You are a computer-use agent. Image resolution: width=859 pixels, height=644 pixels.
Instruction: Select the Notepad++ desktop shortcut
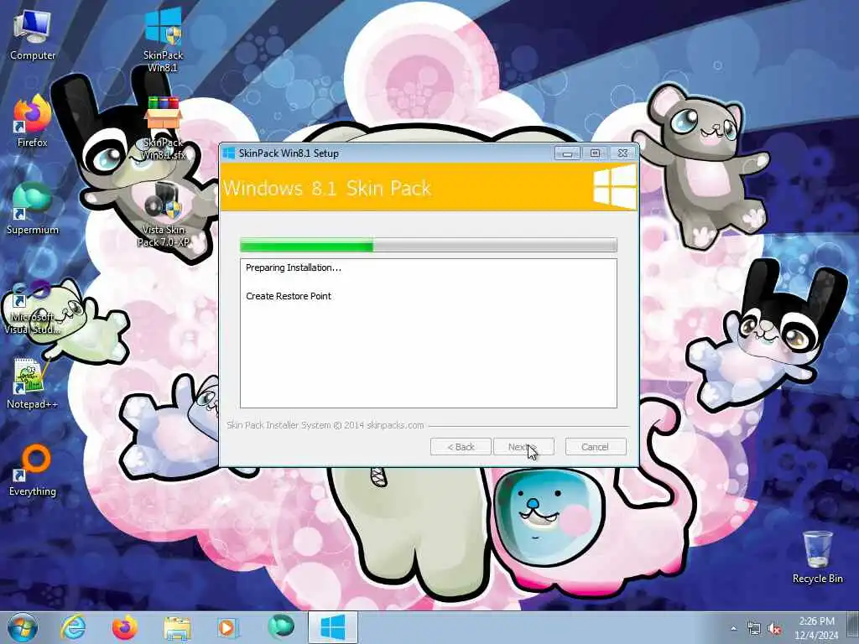pos(33,383)
